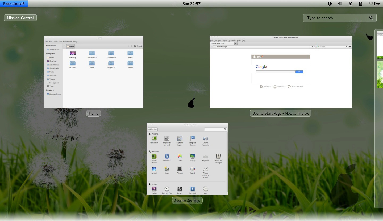Focus the 'Type to search...' field
This screenshot has height=221, width=383.
(x=336, y=18)
